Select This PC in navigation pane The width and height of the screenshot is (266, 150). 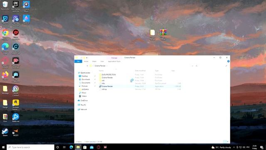(x=83, y=105)
